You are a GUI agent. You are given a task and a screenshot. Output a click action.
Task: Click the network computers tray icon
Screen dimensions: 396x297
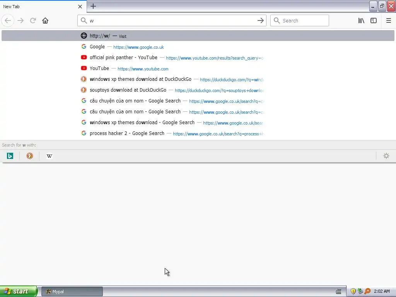[x=360, y=291]
